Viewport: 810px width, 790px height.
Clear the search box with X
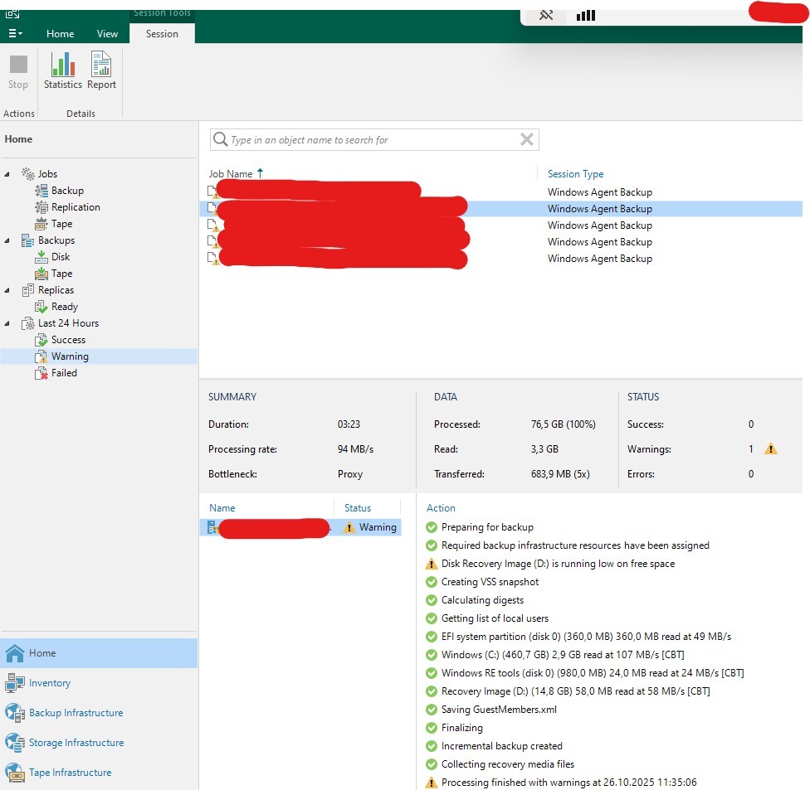click(x=526, y=139)
